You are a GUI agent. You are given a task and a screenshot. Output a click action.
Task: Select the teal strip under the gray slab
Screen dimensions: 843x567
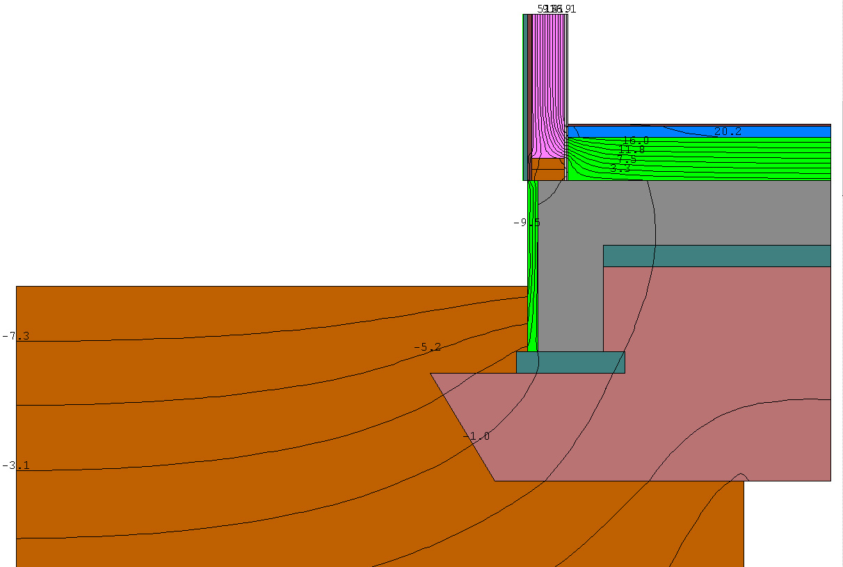coord(716,256)
